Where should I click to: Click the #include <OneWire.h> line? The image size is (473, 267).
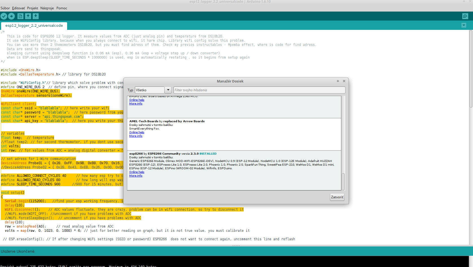click(21, 70)
